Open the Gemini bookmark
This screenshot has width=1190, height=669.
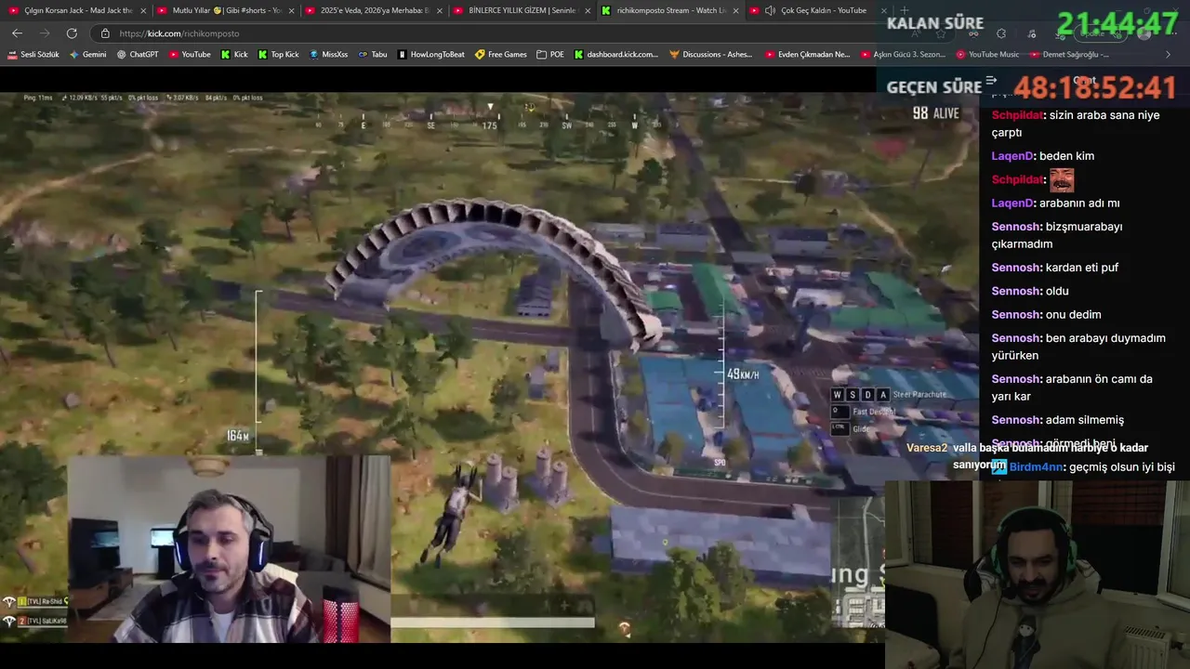[87, 55]
